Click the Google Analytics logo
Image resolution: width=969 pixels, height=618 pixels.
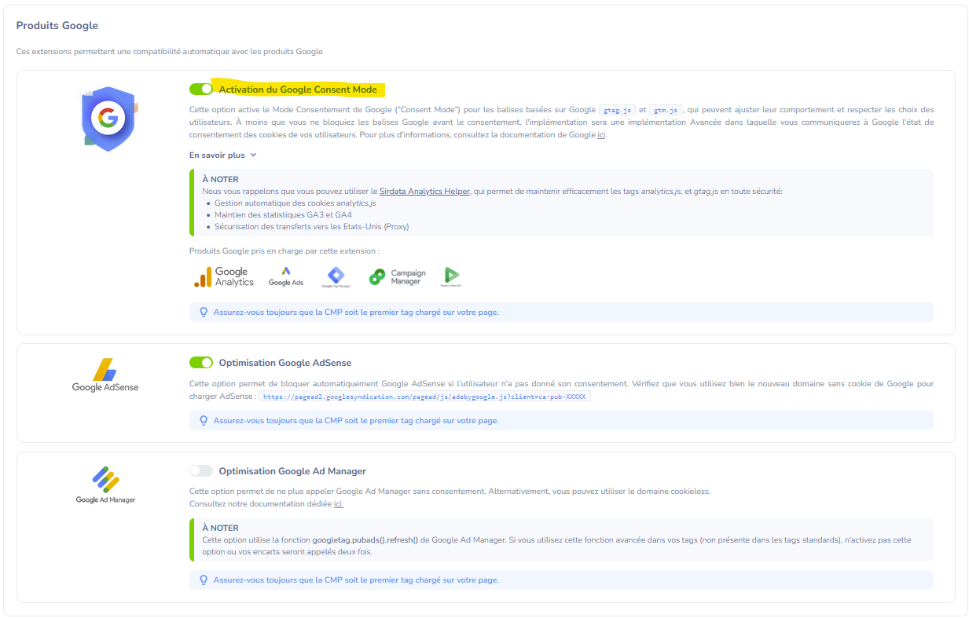pyautogui.click(x=224, y=277)
